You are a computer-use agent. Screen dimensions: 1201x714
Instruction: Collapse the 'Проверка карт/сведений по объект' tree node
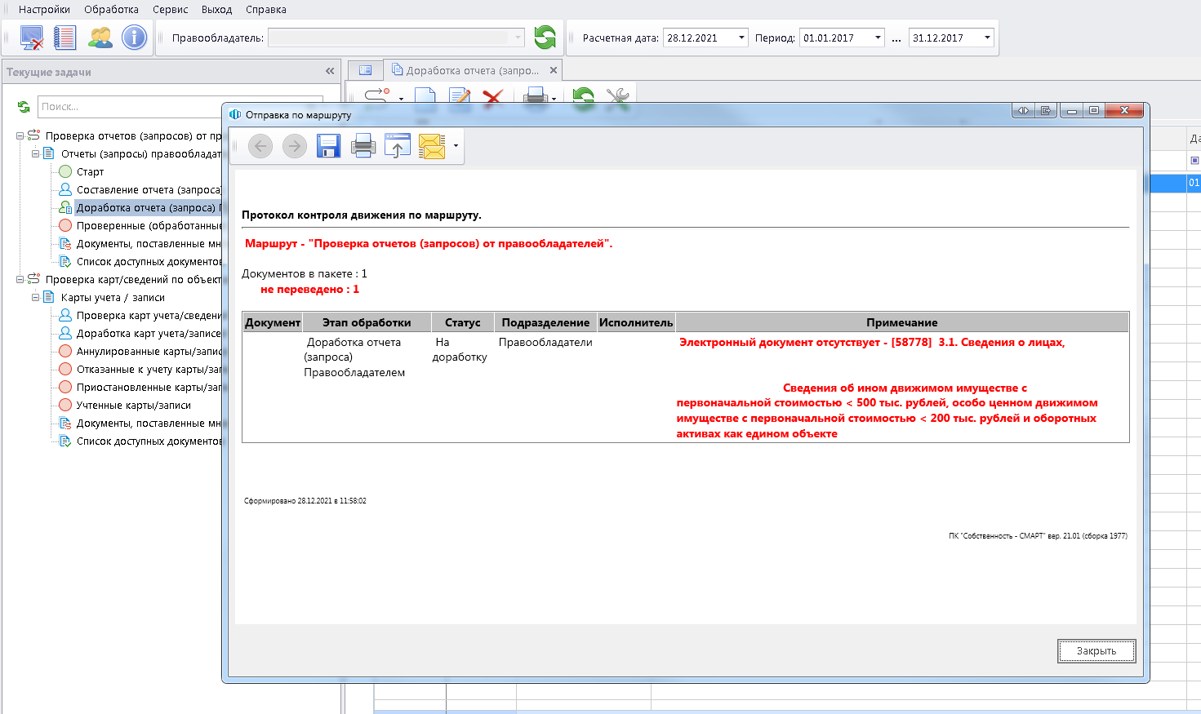pyautogui.click(x=20, y=280)
